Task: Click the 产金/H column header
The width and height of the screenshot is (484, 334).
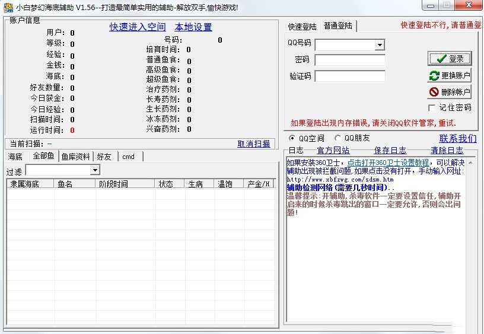Action: tap(259, 184)
